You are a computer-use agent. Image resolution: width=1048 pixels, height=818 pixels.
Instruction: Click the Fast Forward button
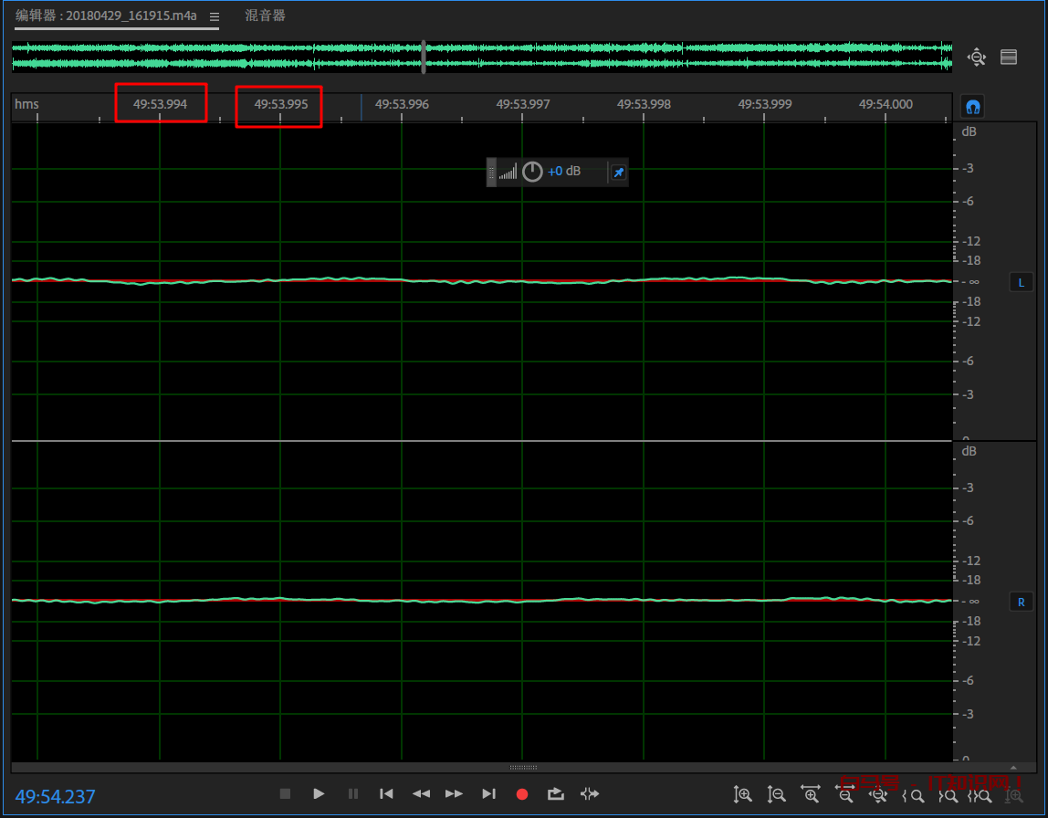pyautogui.click(x=454, y=794)
